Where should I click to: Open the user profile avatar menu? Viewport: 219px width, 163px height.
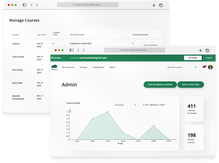(x=211, y=67)
